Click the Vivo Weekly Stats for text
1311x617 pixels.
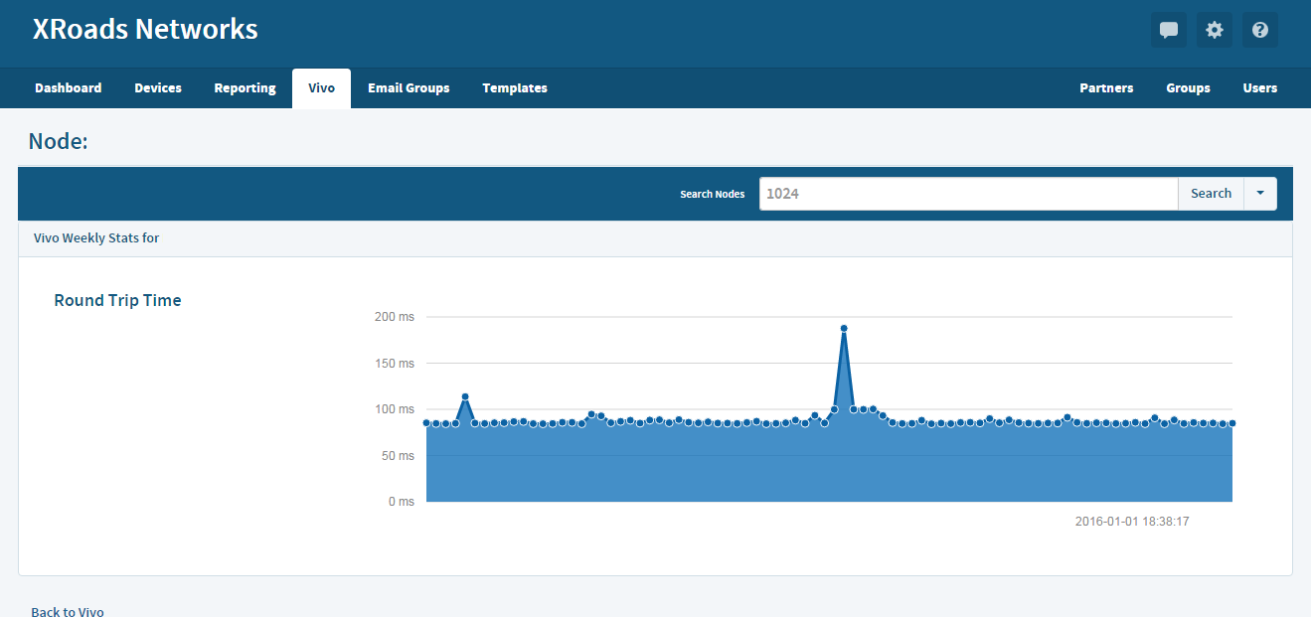(x=96, y=237)
